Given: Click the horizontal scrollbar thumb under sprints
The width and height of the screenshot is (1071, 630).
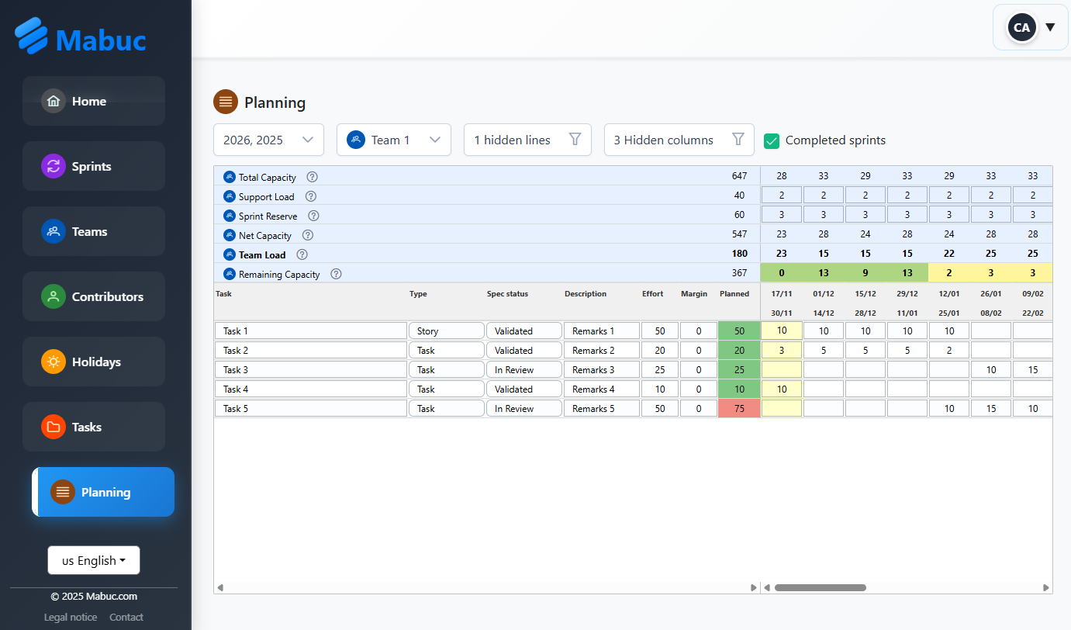Looking at the screenshot, I should pyautogui.click(x=820, y=588).
